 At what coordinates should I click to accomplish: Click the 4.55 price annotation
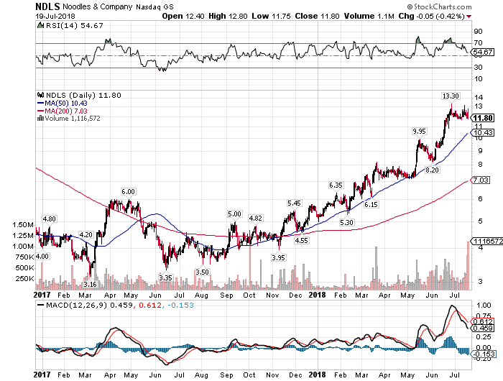(x=302, y=240)
